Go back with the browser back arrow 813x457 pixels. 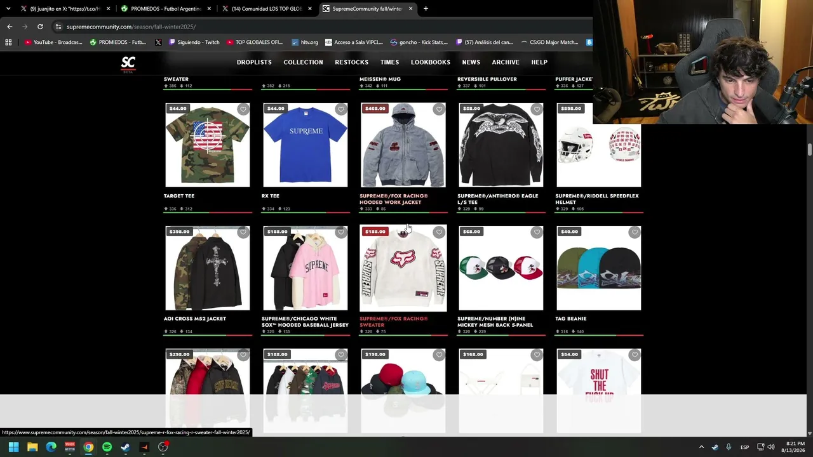10,27
